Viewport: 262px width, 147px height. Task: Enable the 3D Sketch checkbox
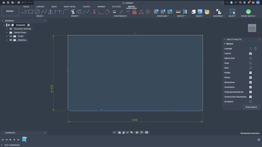click(x=251, y=102)
